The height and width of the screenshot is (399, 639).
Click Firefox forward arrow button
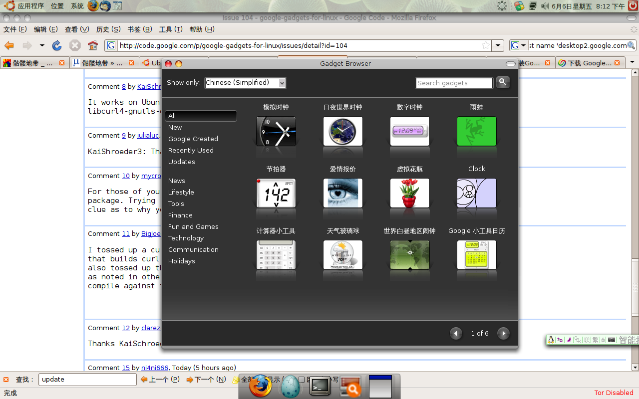click(27, 46)
